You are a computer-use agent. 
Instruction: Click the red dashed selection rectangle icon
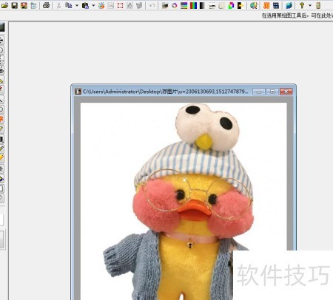[x=120, y=5]
